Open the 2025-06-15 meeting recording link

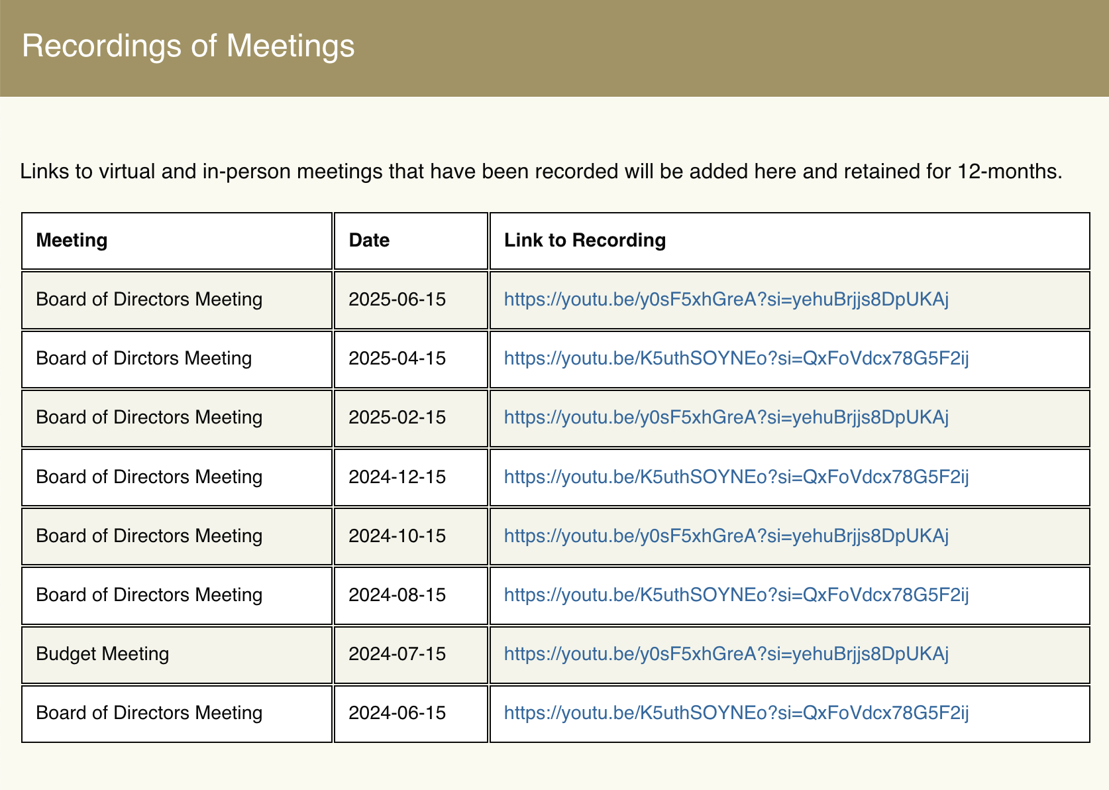pyautogui.click(x=726, y=300)
